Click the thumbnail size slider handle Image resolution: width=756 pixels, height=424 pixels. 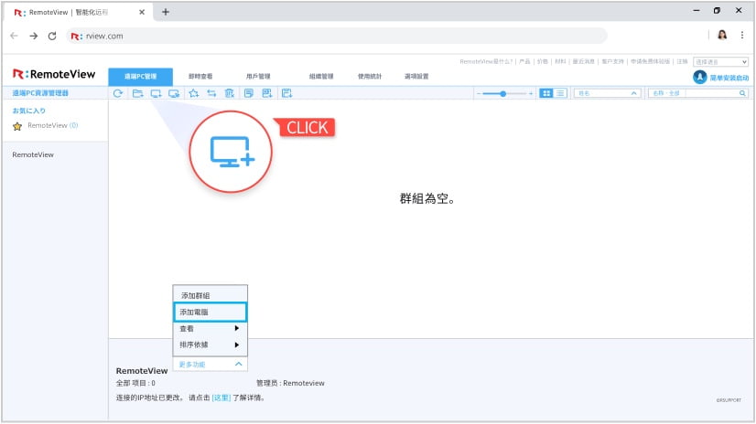[x=502, y=94]
